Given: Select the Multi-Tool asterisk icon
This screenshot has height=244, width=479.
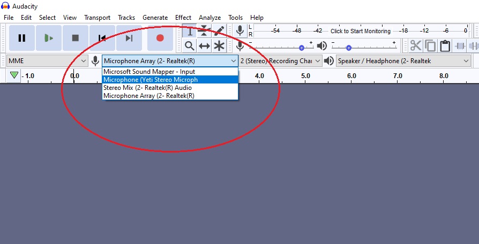Looking at the screenshot, I should pos(219,46).
